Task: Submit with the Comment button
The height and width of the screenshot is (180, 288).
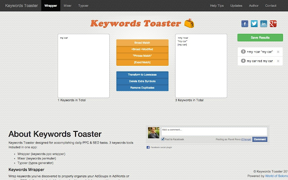Action: 260,139
